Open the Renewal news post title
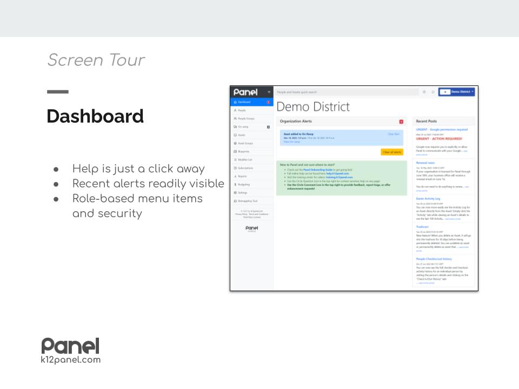 click(425, 163)
